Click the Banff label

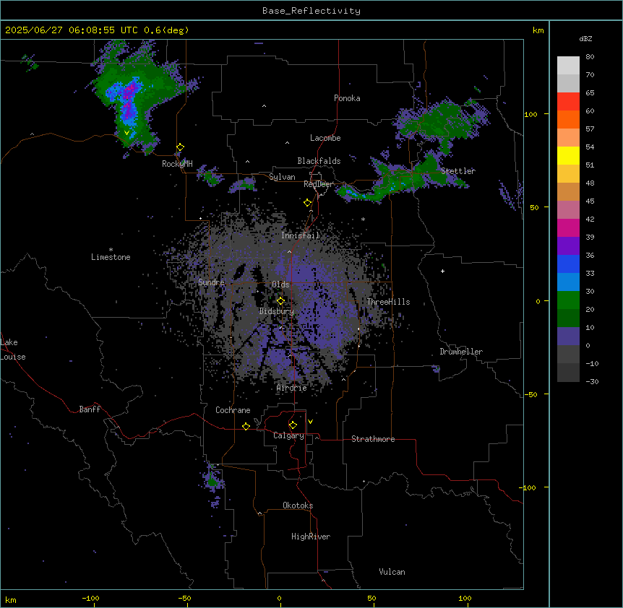coord(90,409)
